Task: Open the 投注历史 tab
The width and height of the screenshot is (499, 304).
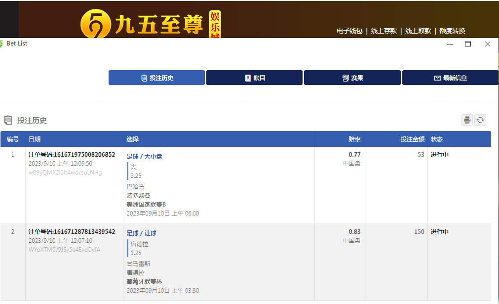Action: [x=156, y=78]
